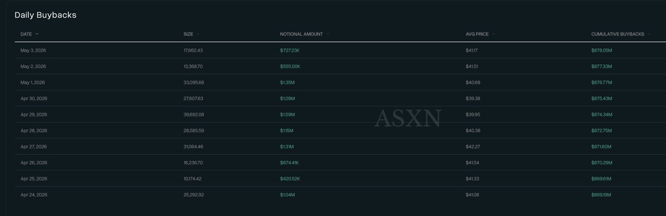Click notional amount $1.31M
This screenshot has height=216, width=666.
pyautogui.click(x=287, y=147)
